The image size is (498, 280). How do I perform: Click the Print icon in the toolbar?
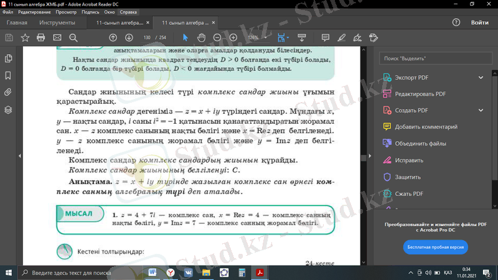click(x=41, y=37)
